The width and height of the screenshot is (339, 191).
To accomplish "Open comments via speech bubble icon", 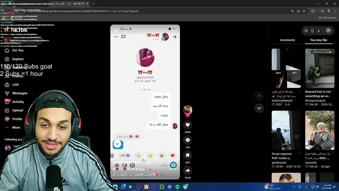I will click(188, 140).
